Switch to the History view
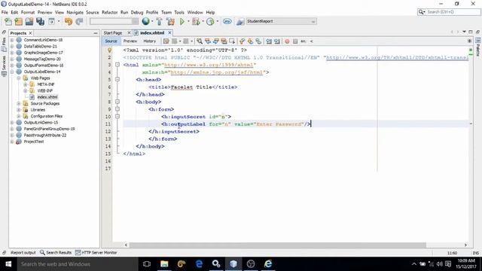The image size is (482, 271). pyautogui.click(x=150, y=41)
